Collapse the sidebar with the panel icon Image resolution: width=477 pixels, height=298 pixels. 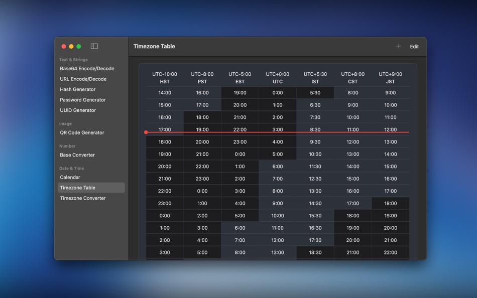(94, 46)
